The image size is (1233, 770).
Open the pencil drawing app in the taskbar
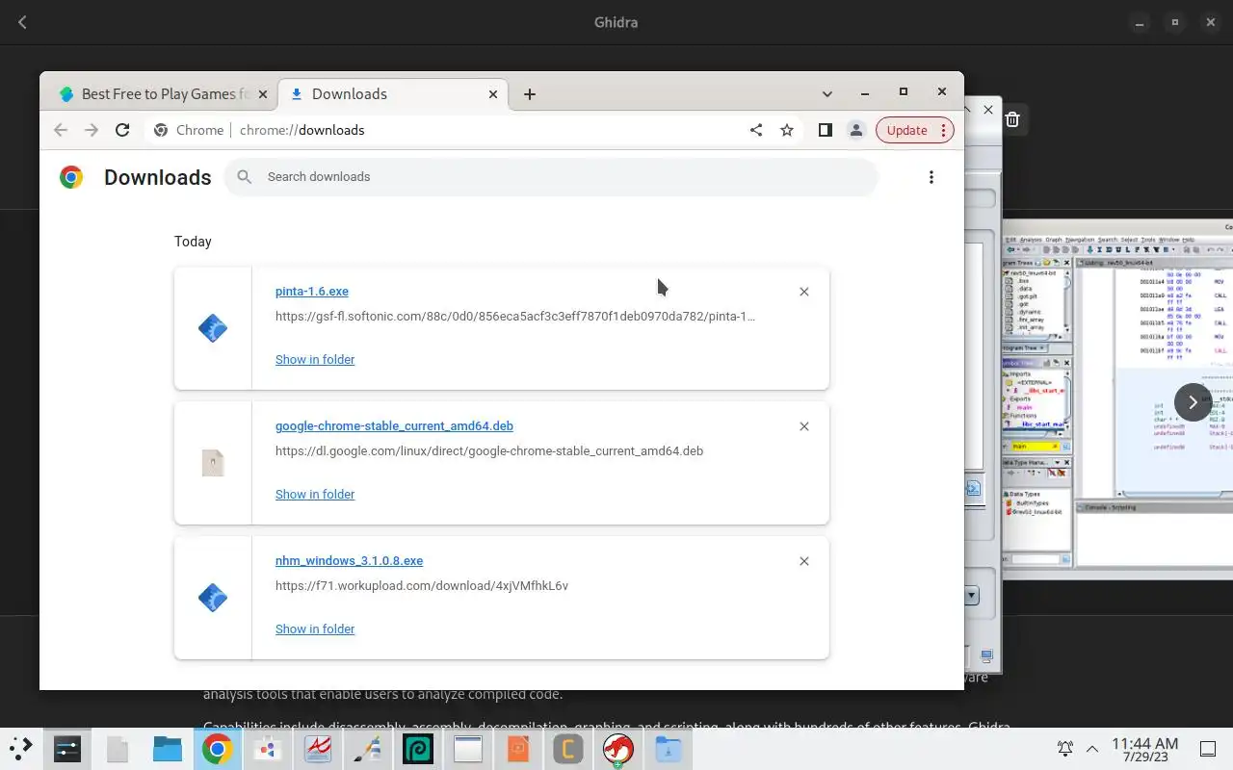click(368, 749)
